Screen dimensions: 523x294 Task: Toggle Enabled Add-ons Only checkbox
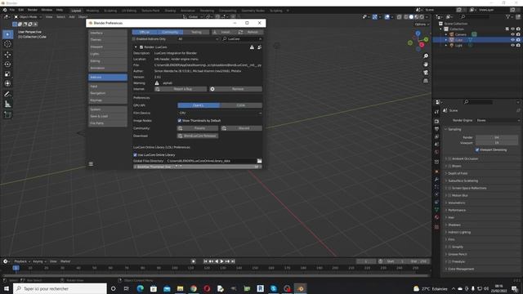pyautogui.click(x=134, y=39)
